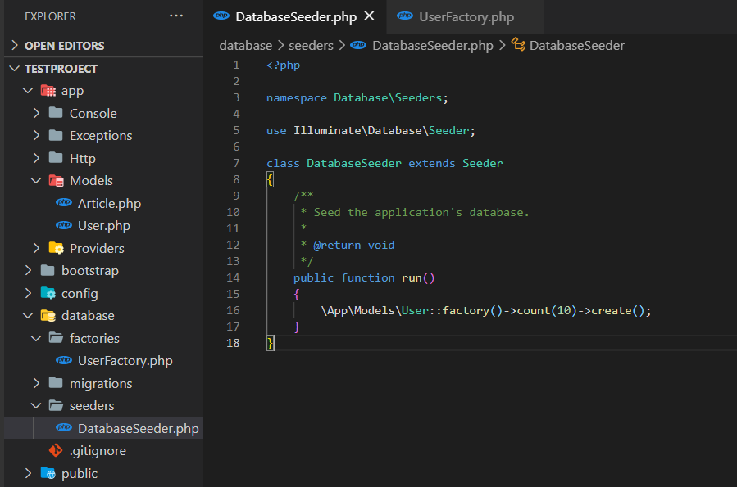Select the DatabaseSeeder.php editor tab
Viewport: 737px width, 487px height.
[x=295, y=17]
